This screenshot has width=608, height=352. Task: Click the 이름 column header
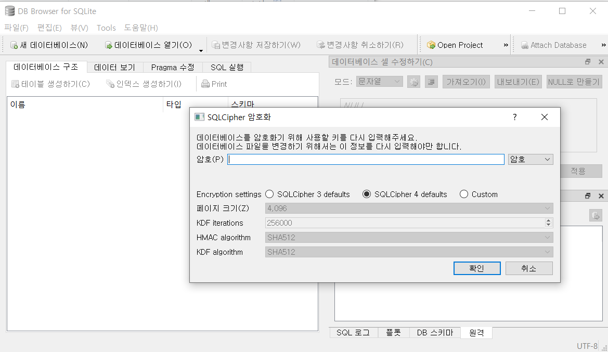point(85,105)
